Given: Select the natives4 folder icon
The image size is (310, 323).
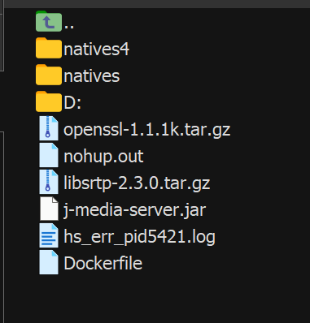Looking at the screenshot, I should (49, 48).
